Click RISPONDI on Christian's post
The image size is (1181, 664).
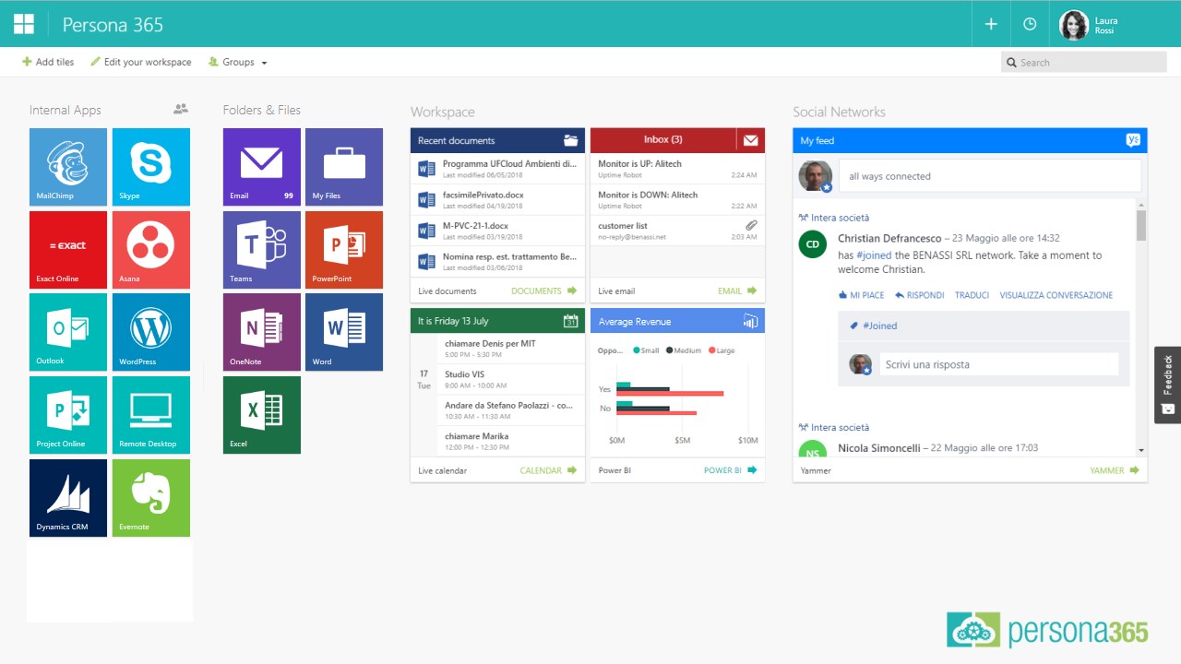[920, 295]
